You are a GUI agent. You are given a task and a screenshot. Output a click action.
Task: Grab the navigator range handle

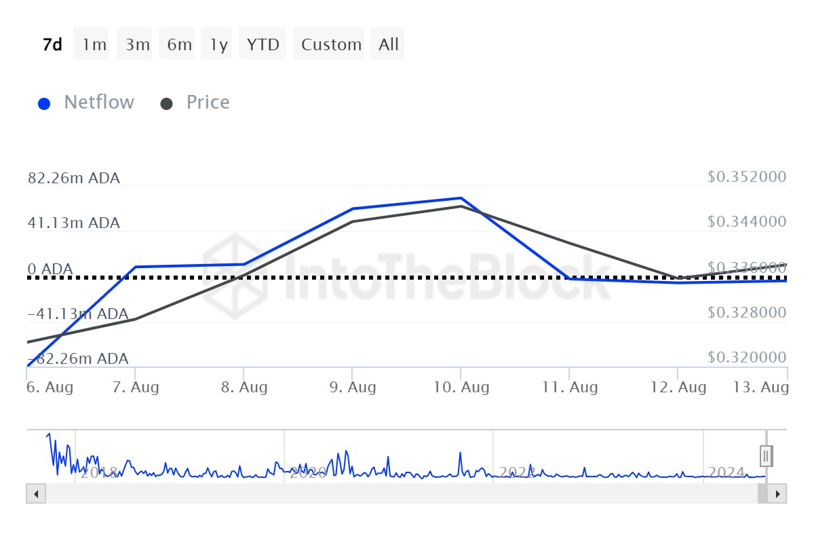click(767, 455)
